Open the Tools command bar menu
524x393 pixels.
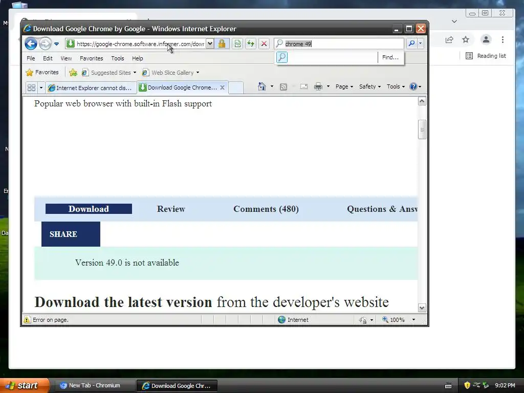click(396, 86)
